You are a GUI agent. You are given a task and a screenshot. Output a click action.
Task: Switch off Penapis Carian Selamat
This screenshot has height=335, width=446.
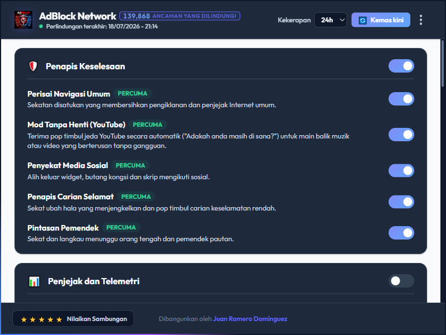pyautogui.click(x=401, y=202)
